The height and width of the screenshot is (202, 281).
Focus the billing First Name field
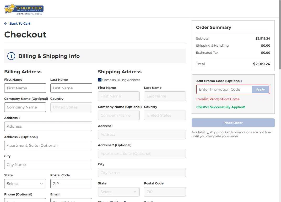tap(25, 88)
